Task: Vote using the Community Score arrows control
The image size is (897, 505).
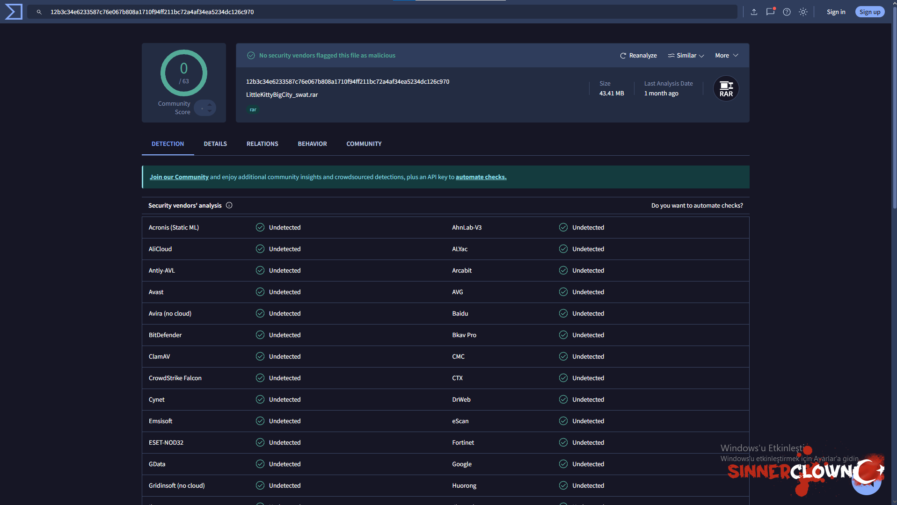Action: pos(205,108)
